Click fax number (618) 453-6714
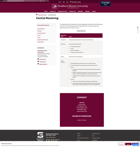Screen dimensions: 140x147 [x=43, y=62]
